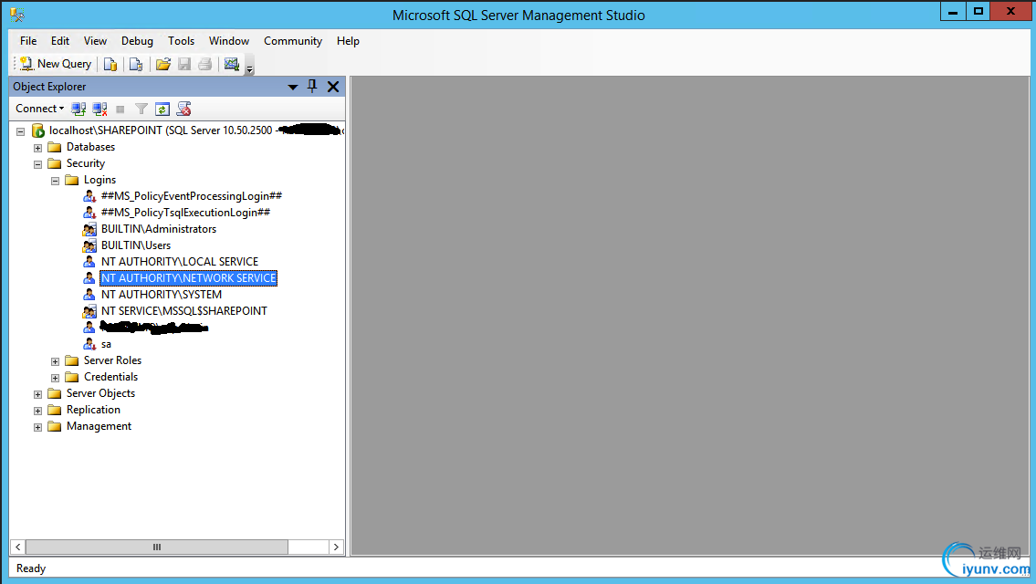1036x584 pixels.
Task: Click the folder icon beside Server Roles
Action: click(x=72, y=360)
